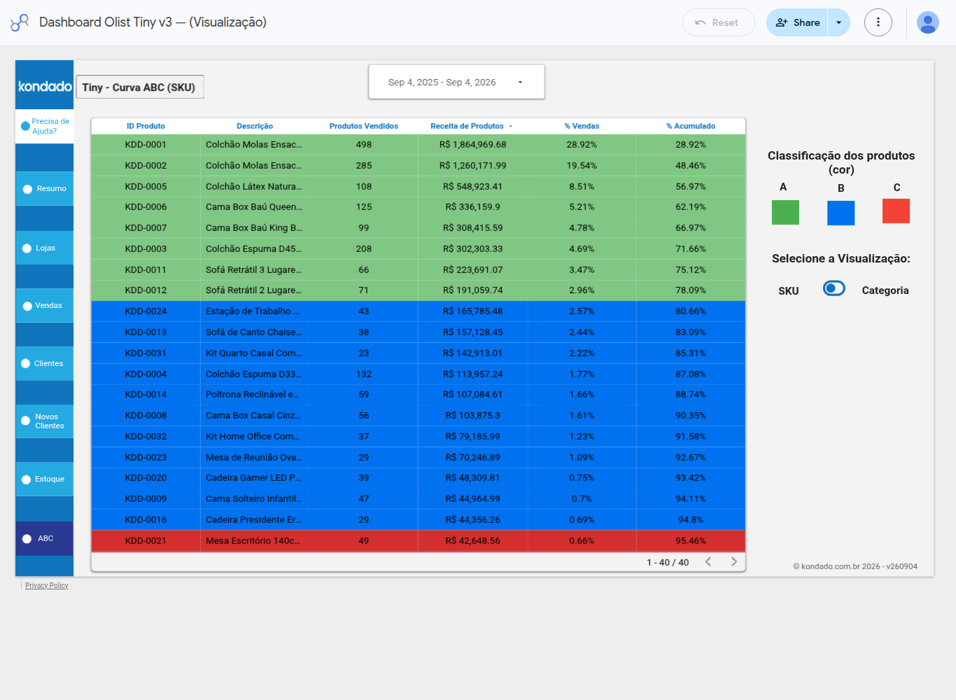Click the Looker Studio logo icon

coord(20,22)
